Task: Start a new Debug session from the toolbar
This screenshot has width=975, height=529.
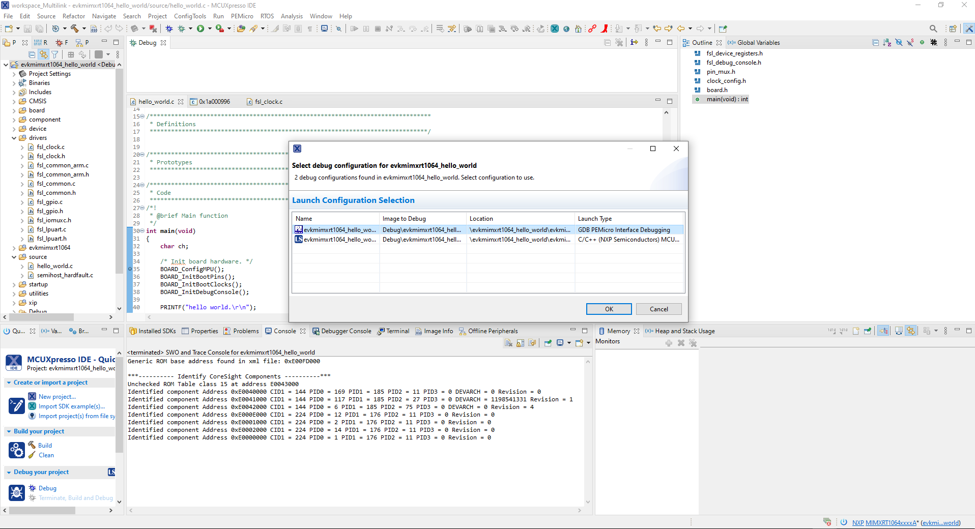Action: coord(169,29)
